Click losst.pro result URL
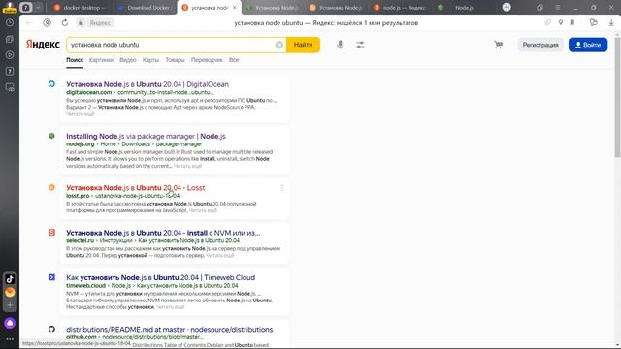This screenshot has height=349, width=621. (78, 196)
